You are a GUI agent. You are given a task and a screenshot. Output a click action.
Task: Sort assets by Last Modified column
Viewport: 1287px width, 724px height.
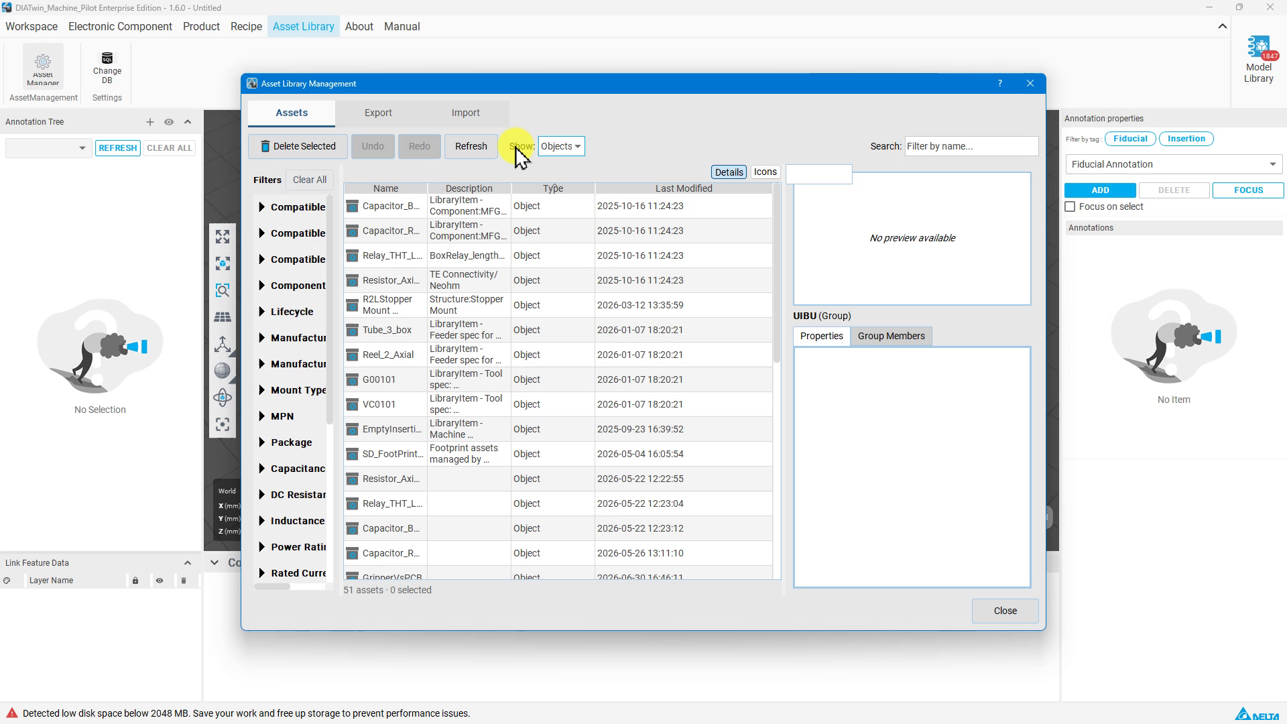[683, 188]
